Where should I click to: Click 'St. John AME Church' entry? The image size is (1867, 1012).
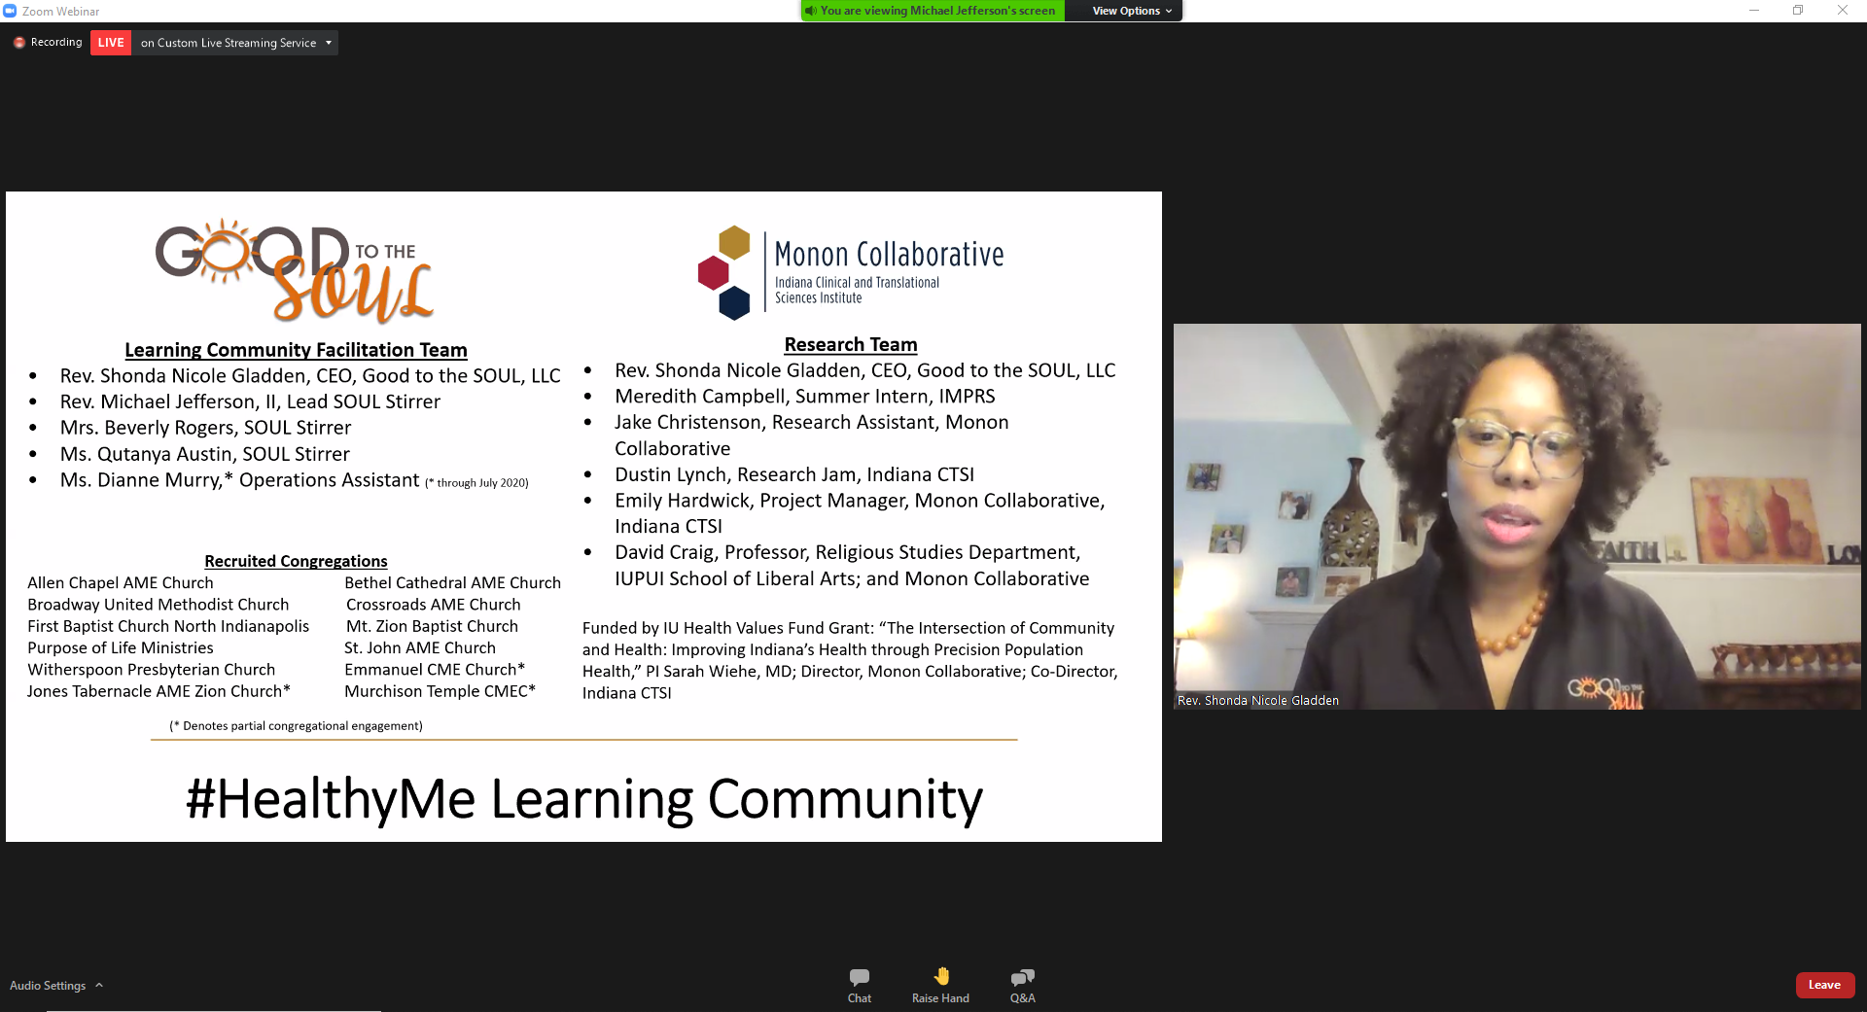[x=420, y=647]
